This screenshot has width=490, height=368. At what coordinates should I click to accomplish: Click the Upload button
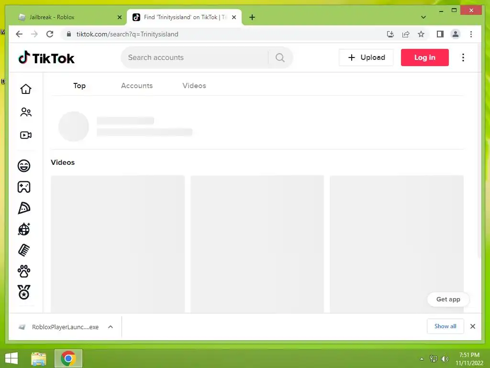click(366, 57)
